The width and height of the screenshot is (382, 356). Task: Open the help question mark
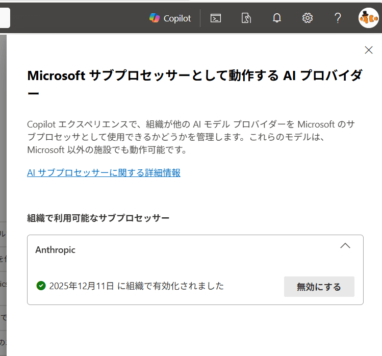click(338, 18)
